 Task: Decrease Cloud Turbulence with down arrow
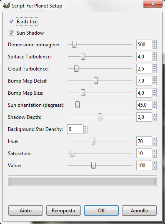pos(155,71)
